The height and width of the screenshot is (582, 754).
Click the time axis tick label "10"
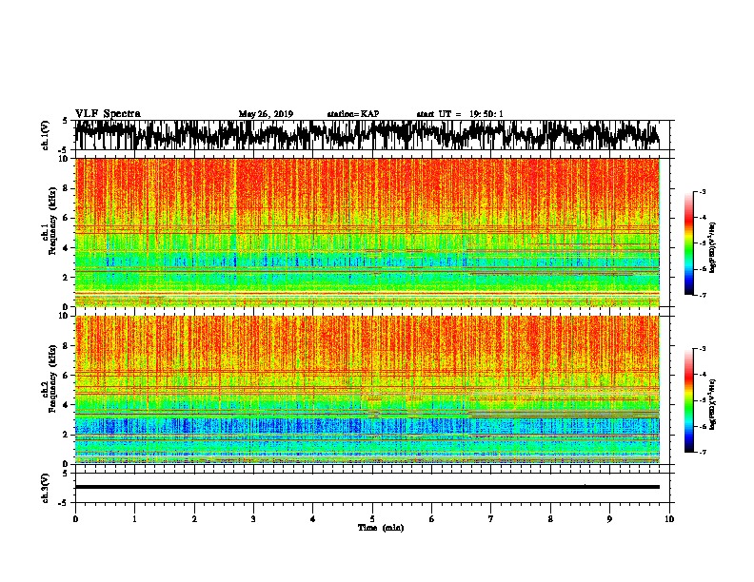coord(669,519)
